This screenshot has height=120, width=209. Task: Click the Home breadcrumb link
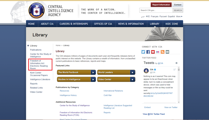(x=58, y=45)
